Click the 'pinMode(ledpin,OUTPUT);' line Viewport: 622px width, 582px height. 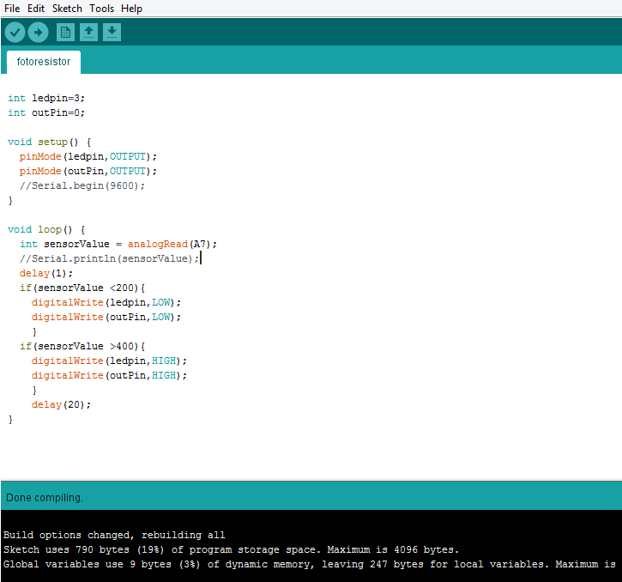tap(88, 157)
